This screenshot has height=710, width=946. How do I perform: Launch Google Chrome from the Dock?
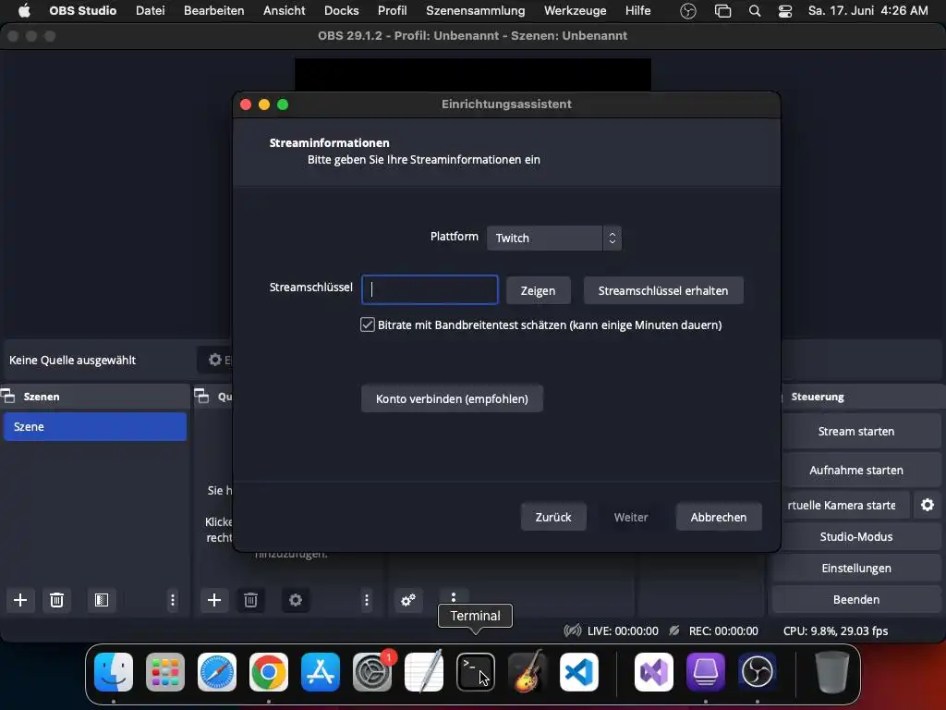(269, 672)
